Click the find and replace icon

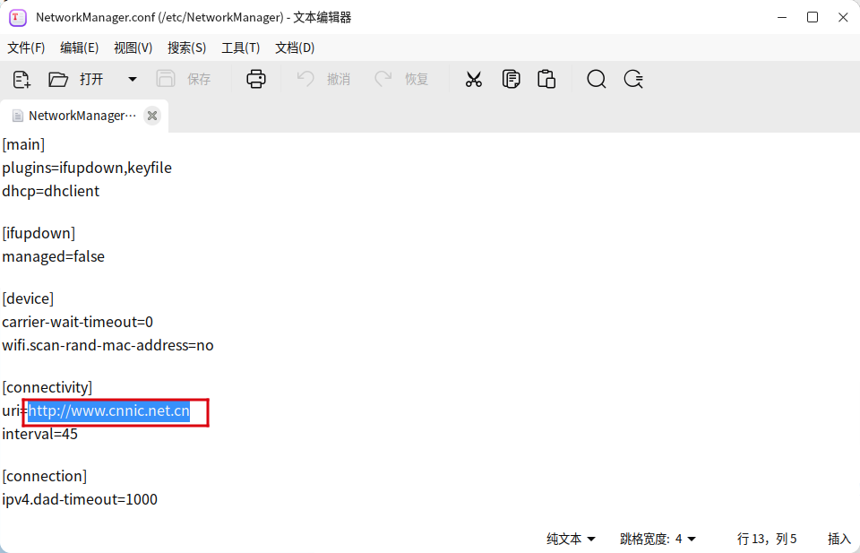(633, 79)
